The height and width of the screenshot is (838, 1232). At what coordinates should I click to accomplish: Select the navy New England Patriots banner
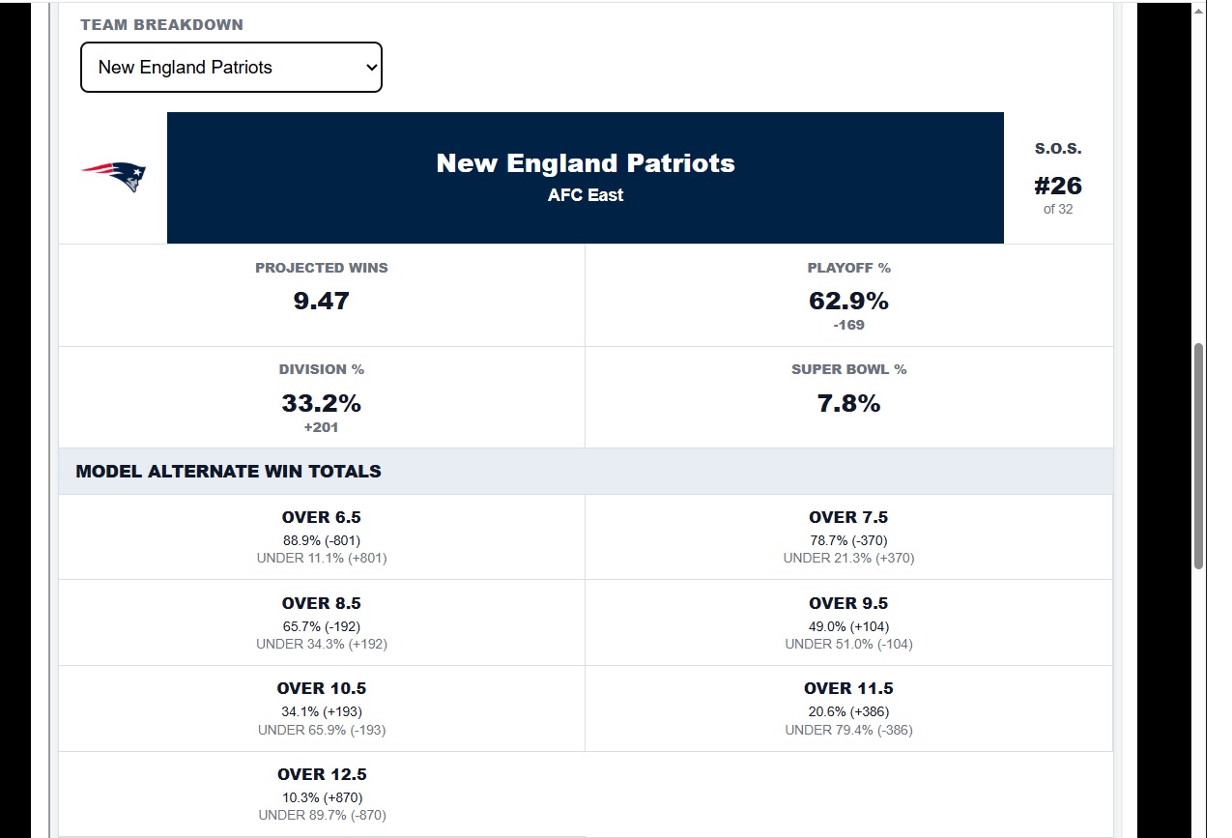(x=586, y=178)
